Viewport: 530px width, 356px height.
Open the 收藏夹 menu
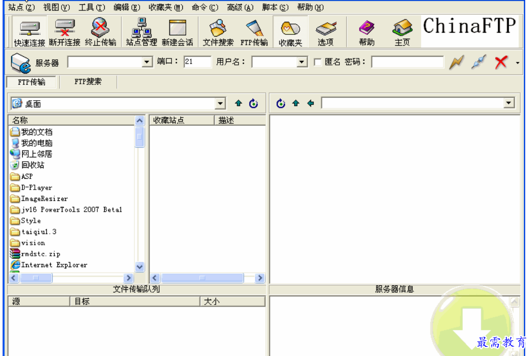pos(166,7)
